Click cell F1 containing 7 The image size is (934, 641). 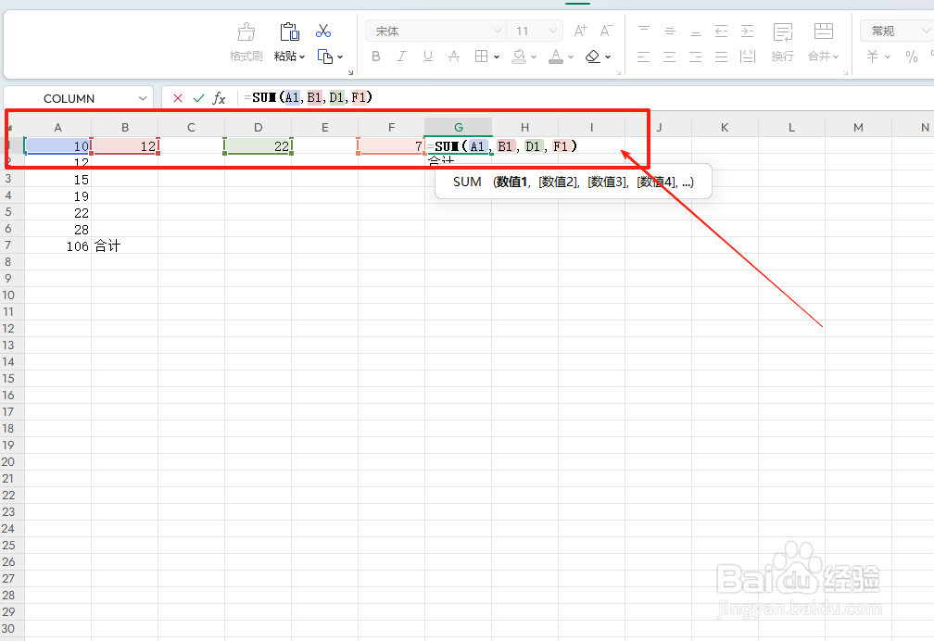click(391, 146)
